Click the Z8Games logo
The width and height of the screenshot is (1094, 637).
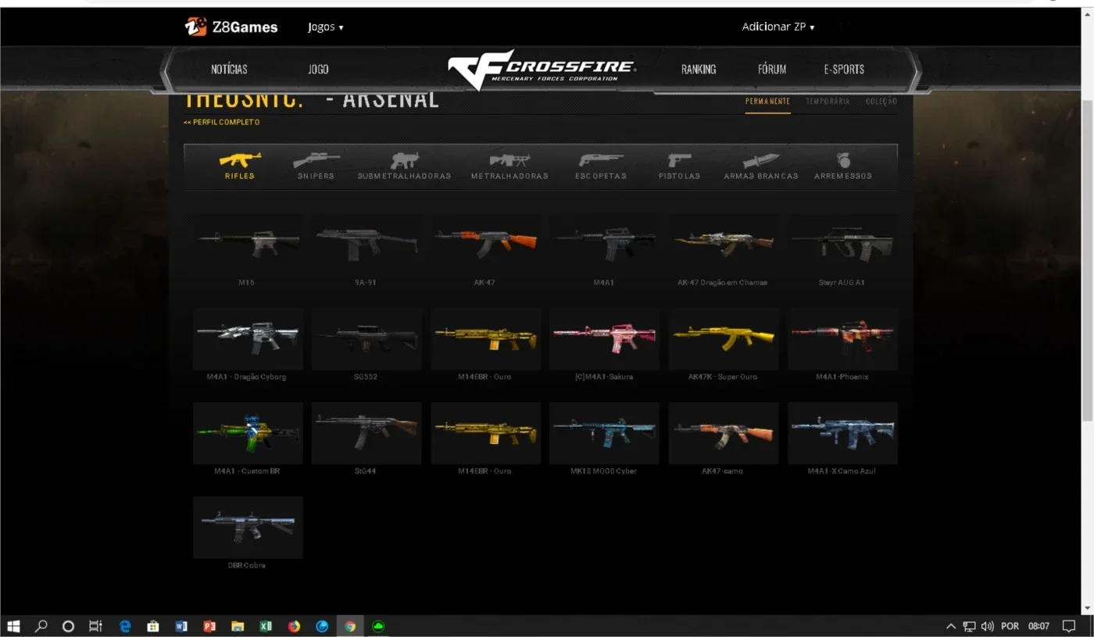coord(231,27)
